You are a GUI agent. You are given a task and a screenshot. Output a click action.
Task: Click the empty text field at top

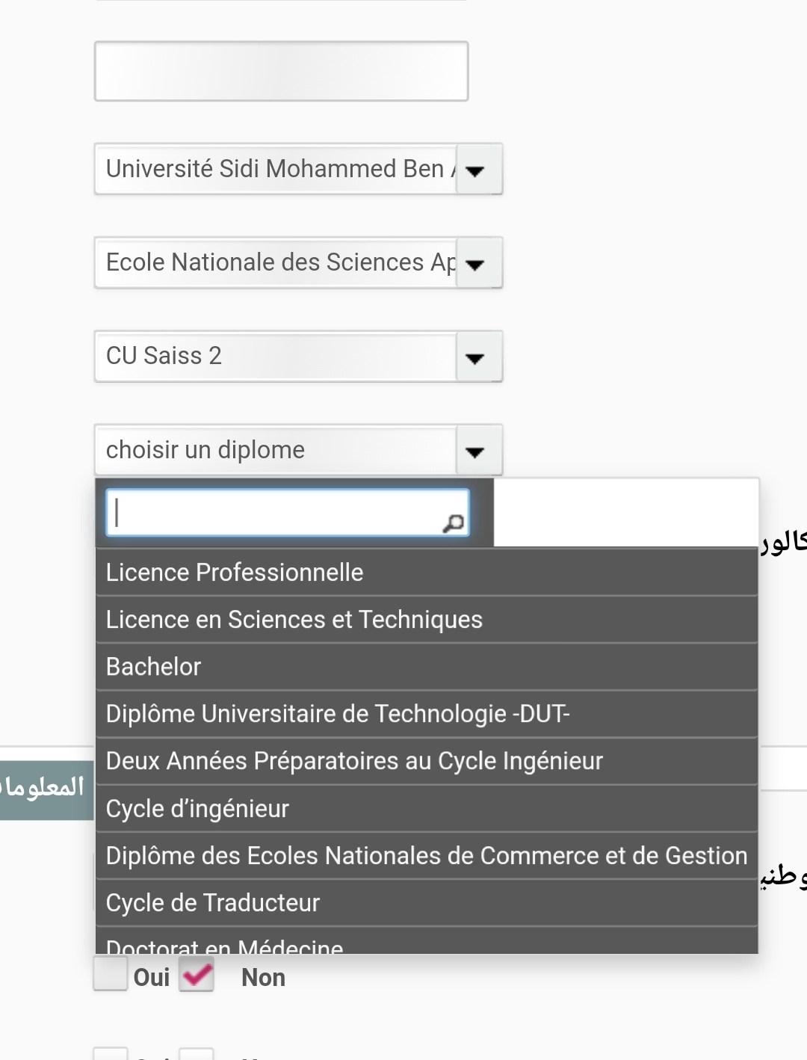point(281,71)
